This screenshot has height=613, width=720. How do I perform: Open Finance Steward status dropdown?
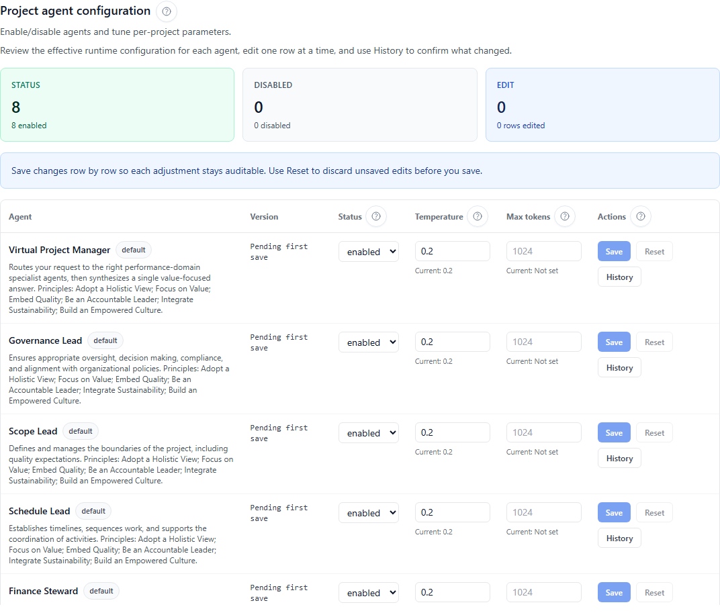coord(368,593)
